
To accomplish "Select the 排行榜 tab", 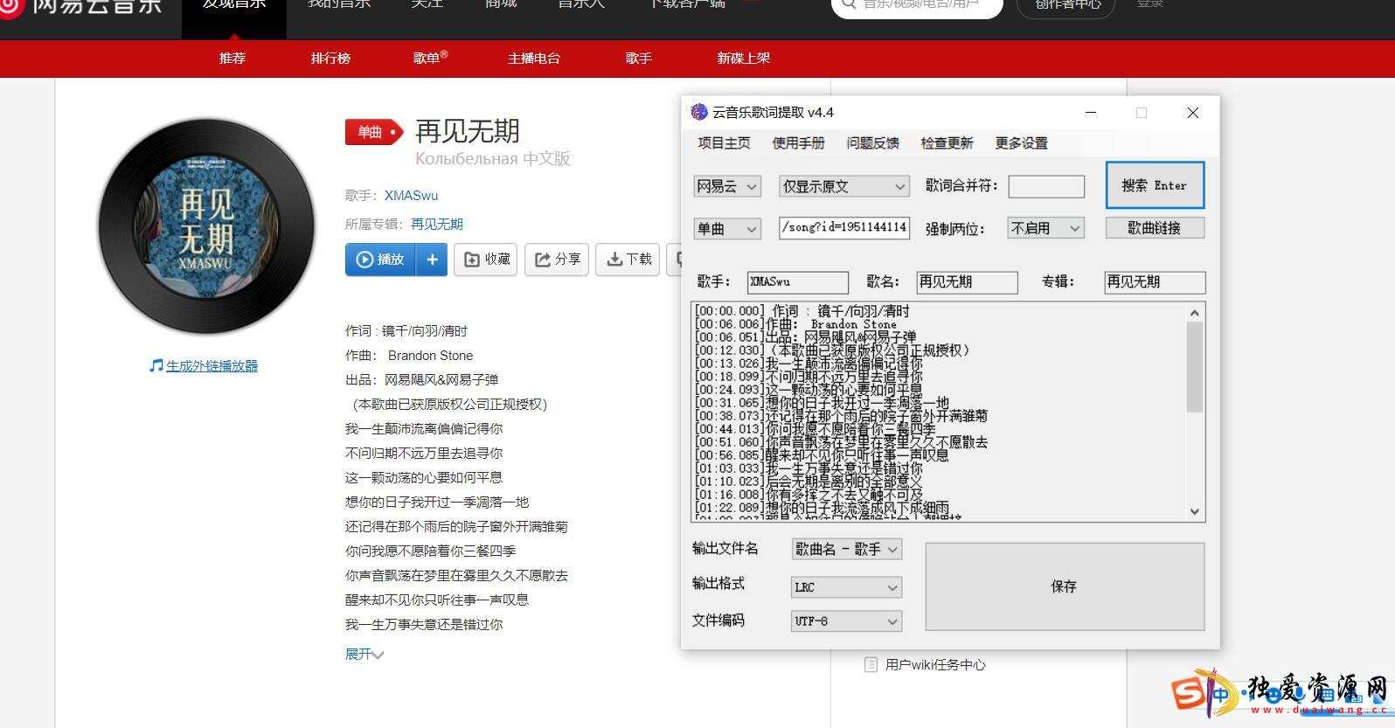I will pyautogui.click(x=330, y=59).
